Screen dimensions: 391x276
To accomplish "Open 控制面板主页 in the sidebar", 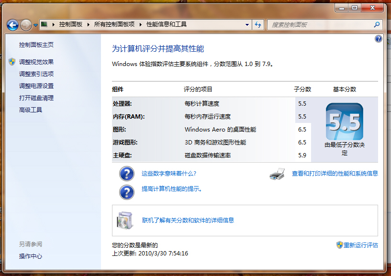I will 36,45.
